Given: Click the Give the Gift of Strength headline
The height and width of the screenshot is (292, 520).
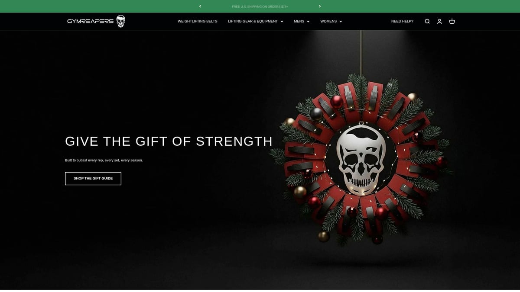Looking at the screenshot, I should tap(169, 141).
